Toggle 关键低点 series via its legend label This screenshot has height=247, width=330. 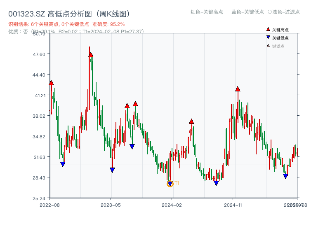point(282,37)
